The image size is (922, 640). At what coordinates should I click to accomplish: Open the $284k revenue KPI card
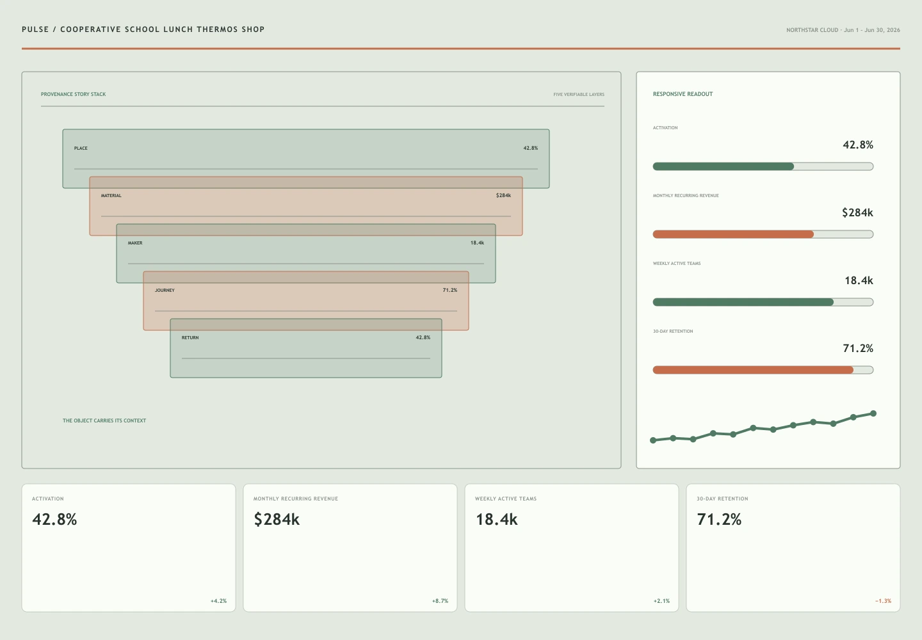point(350,548)
